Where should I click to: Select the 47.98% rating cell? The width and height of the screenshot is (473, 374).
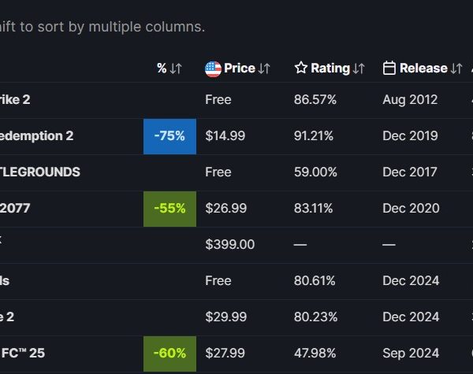point(315,354)
